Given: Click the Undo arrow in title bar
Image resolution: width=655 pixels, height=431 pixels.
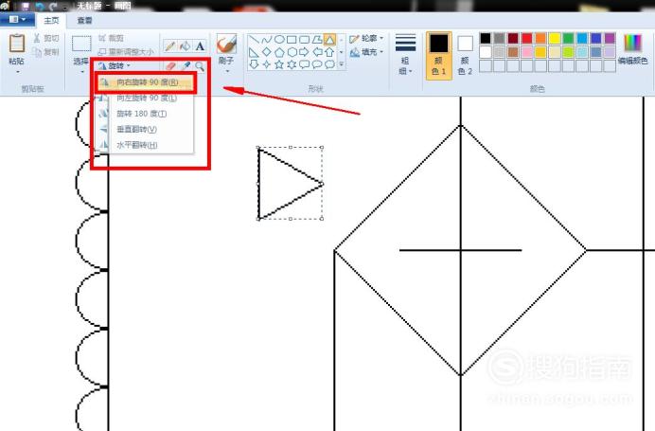Looking at the screenshot, I should pyautogui.click(x=40, y=6).
